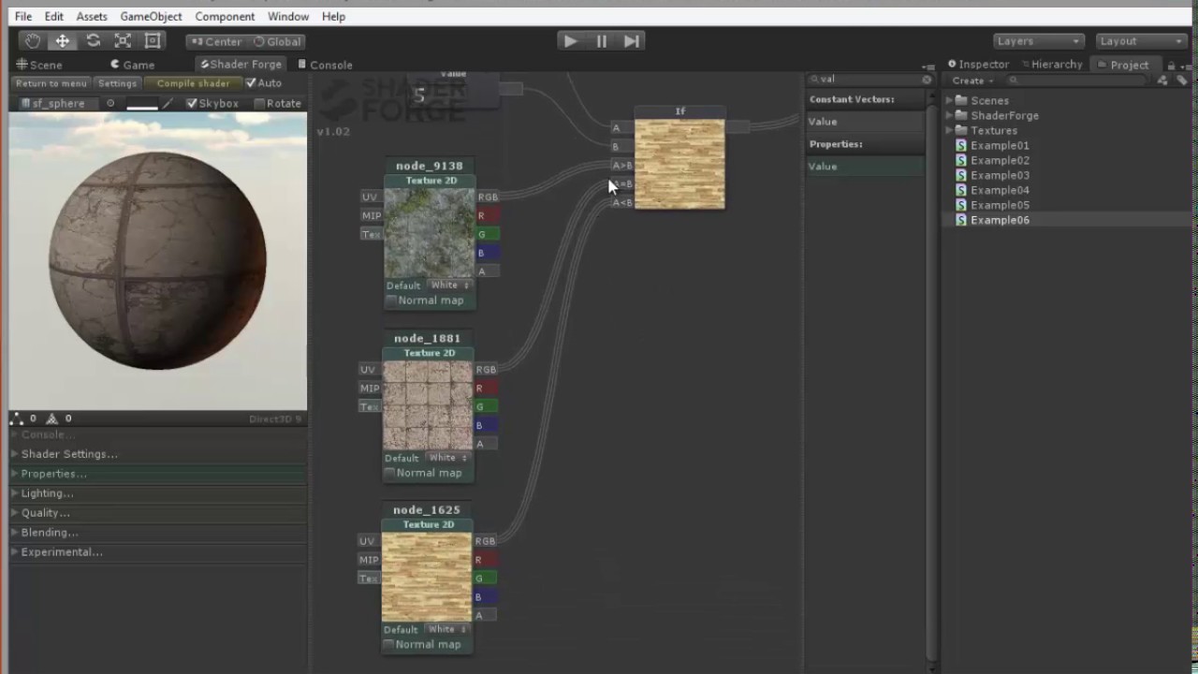Select the Rotate tool in the toolbar
Viewport: 1198px width, 674px height.
(x=92, y=40)
